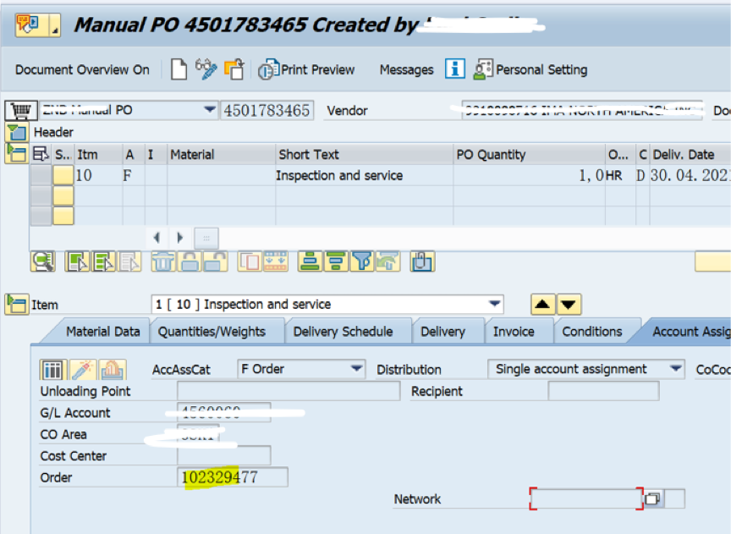Click the third icon beside AccAssCat label
731x534 pixels.
click(113, 370)
